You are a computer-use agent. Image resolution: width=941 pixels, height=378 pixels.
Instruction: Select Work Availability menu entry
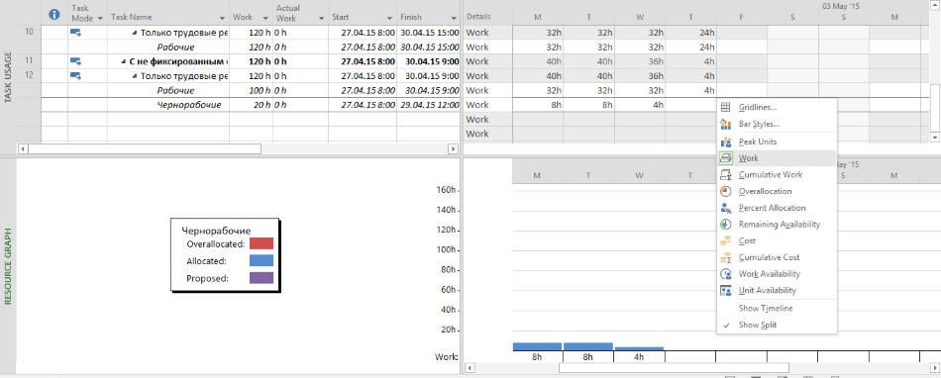pyautogui.click(x=776, y=274)
